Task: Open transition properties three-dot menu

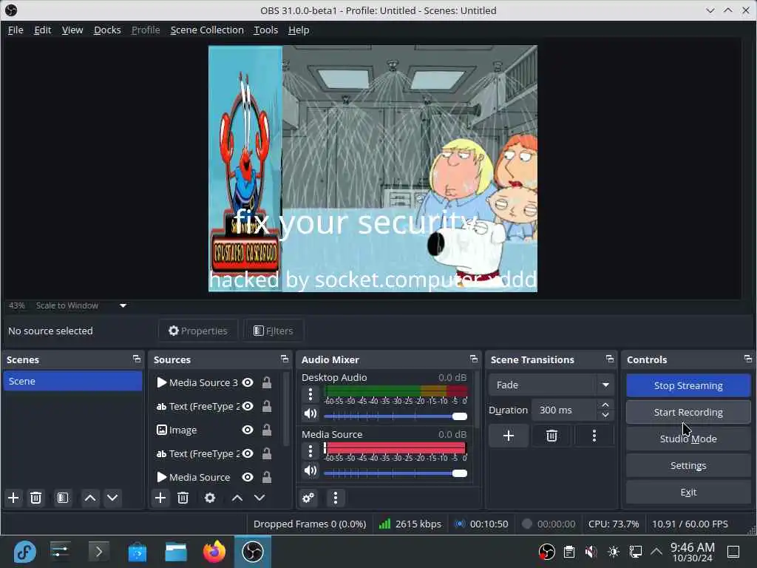Action: 594,436
